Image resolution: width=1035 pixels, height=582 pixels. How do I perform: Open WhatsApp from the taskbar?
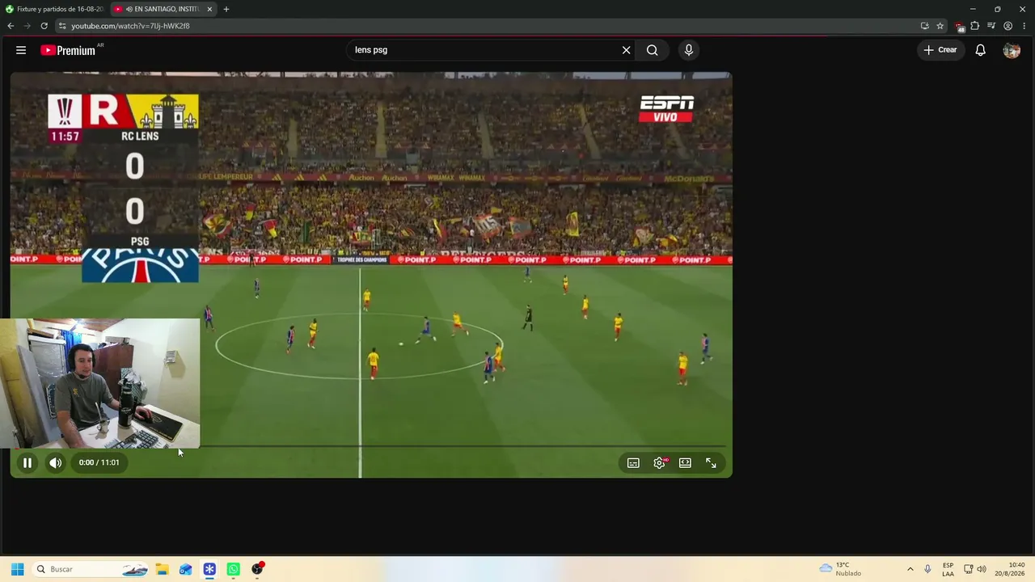[x=234, y=569]
